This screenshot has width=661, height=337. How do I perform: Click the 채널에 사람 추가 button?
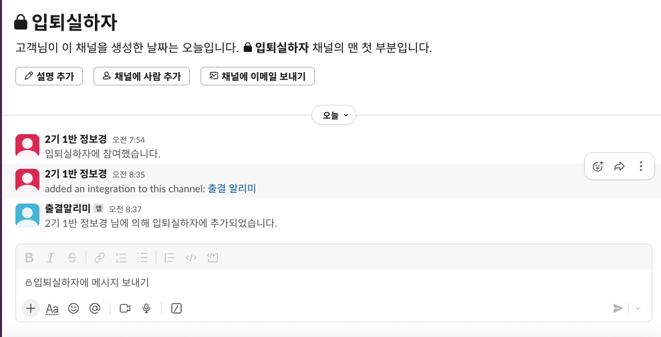(142, 76)
